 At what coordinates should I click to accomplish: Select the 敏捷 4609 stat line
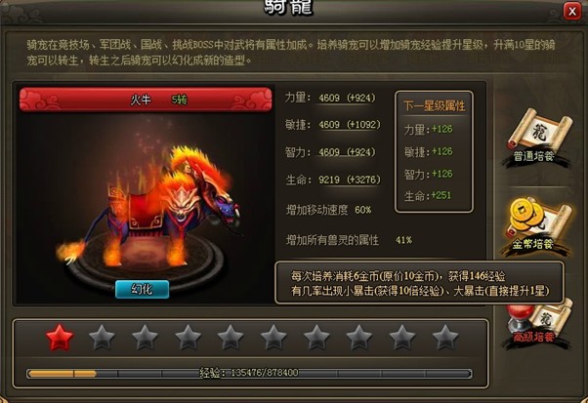tap(333, 125)
